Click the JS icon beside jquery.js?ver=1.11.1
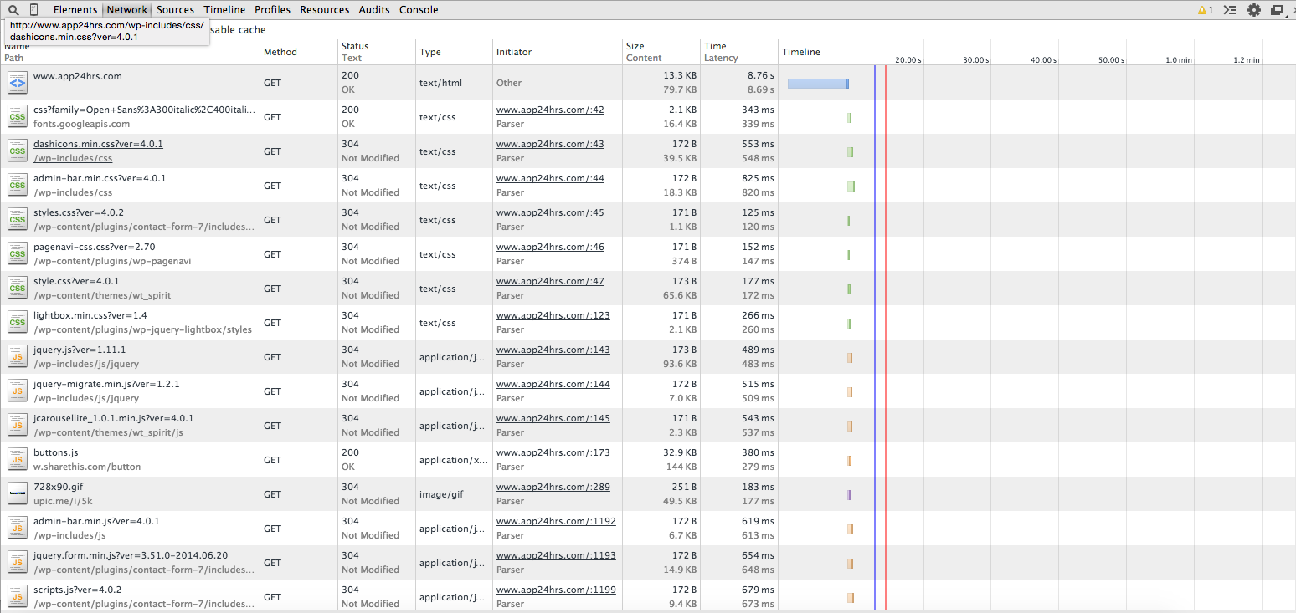1296x613 pixels. [18, 357]
